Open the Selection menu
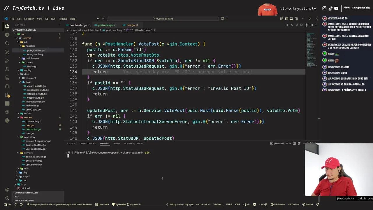 (29, 19)
